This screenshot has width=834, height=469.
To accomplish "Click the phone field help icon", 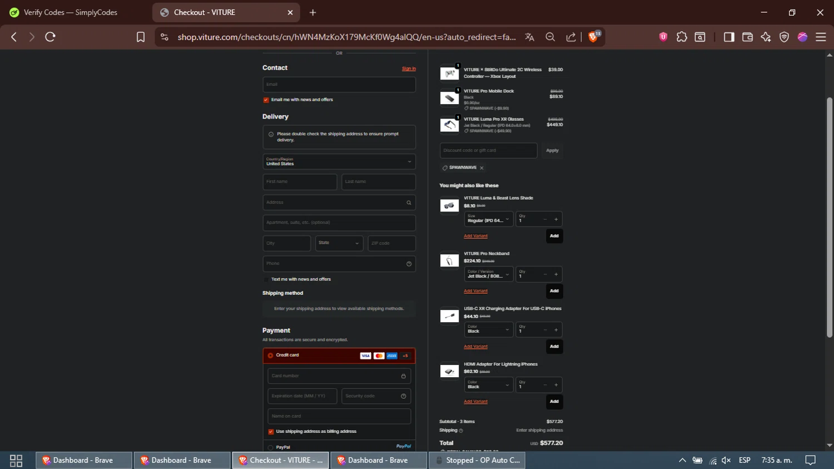I will 409,264.
